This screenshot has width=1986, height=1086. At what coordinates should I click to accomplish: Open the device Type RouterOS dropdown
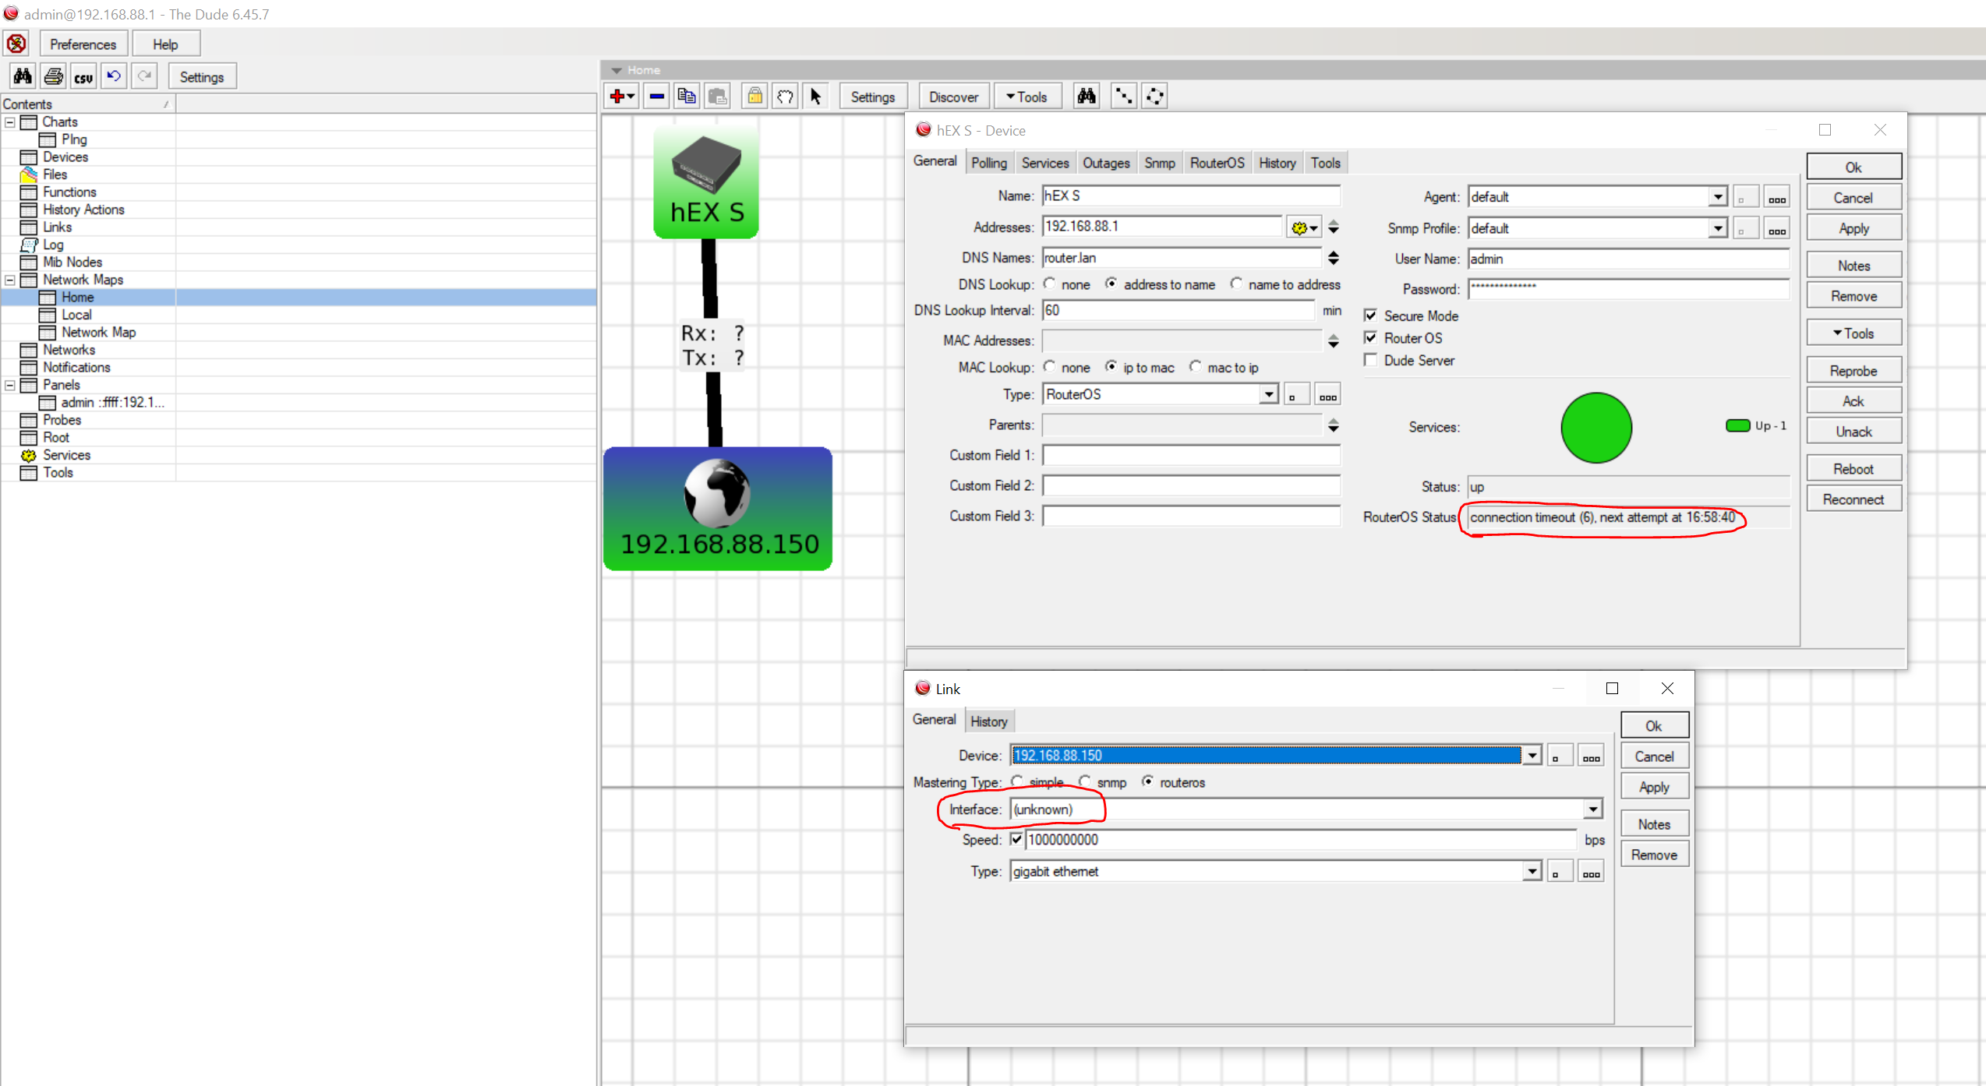[x=1269, y=394]
